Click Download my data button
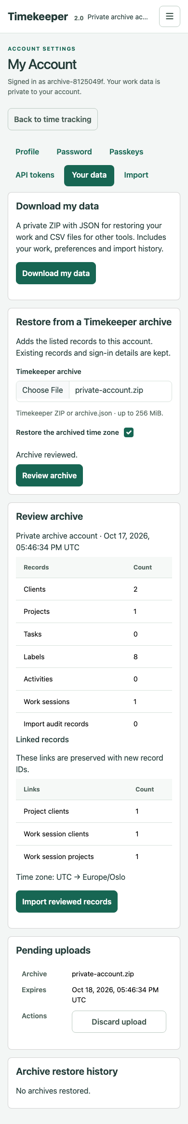The height and width of the screenshot is (1124, 188). click(x=56, y=273)
